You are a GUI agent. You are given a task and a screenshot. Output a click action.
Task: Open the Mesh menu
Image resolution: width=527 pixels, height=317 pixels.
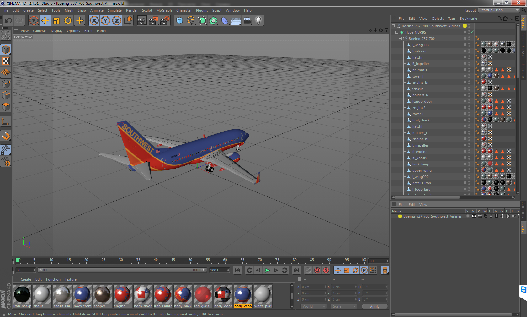pyautogui.click(x=69, y=10)
